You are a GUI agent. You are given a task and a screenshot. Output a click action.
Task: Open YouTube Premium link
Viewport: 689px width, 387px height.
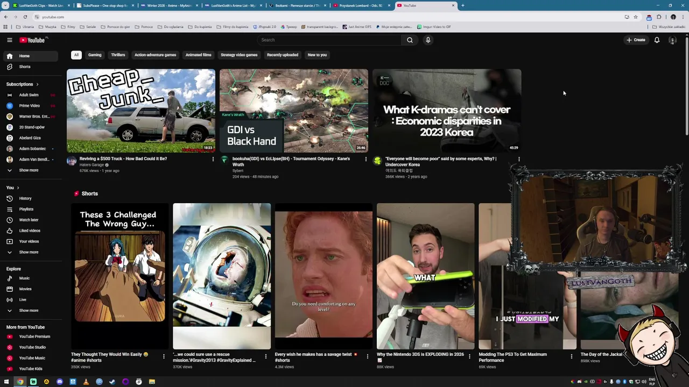tap(31, 336)
